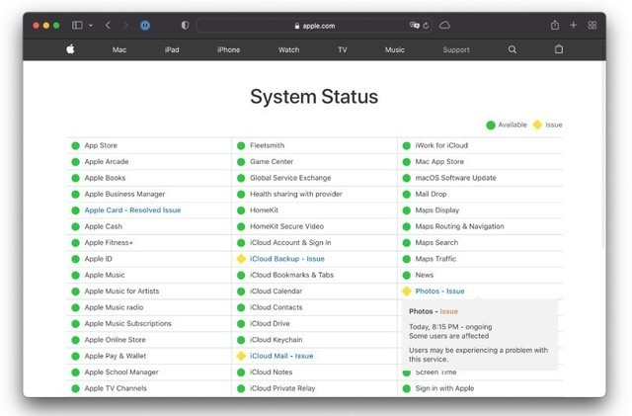Click the green status dot beside Fleetsmith
The image size is (632, 416).
pos(241,145)
